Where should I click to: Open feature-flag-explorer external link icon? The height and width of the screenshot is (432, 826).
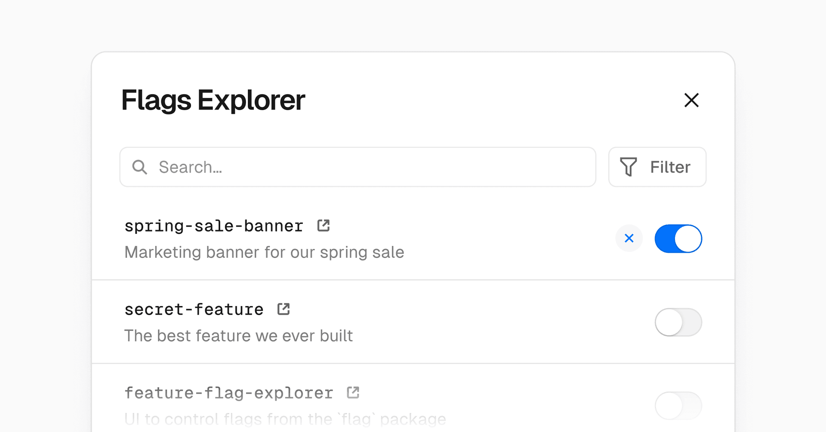point(353,392)
